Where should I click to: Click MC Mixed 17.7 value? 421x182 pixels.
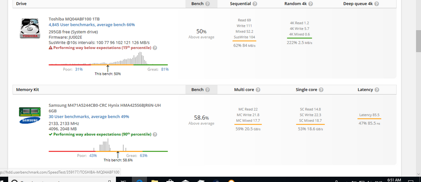coord(248,121)
